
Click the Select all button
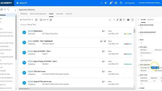(44, 20)
